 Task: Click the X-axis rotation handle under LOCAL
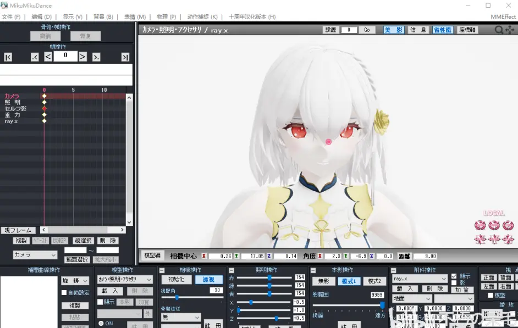pos(480,225)
